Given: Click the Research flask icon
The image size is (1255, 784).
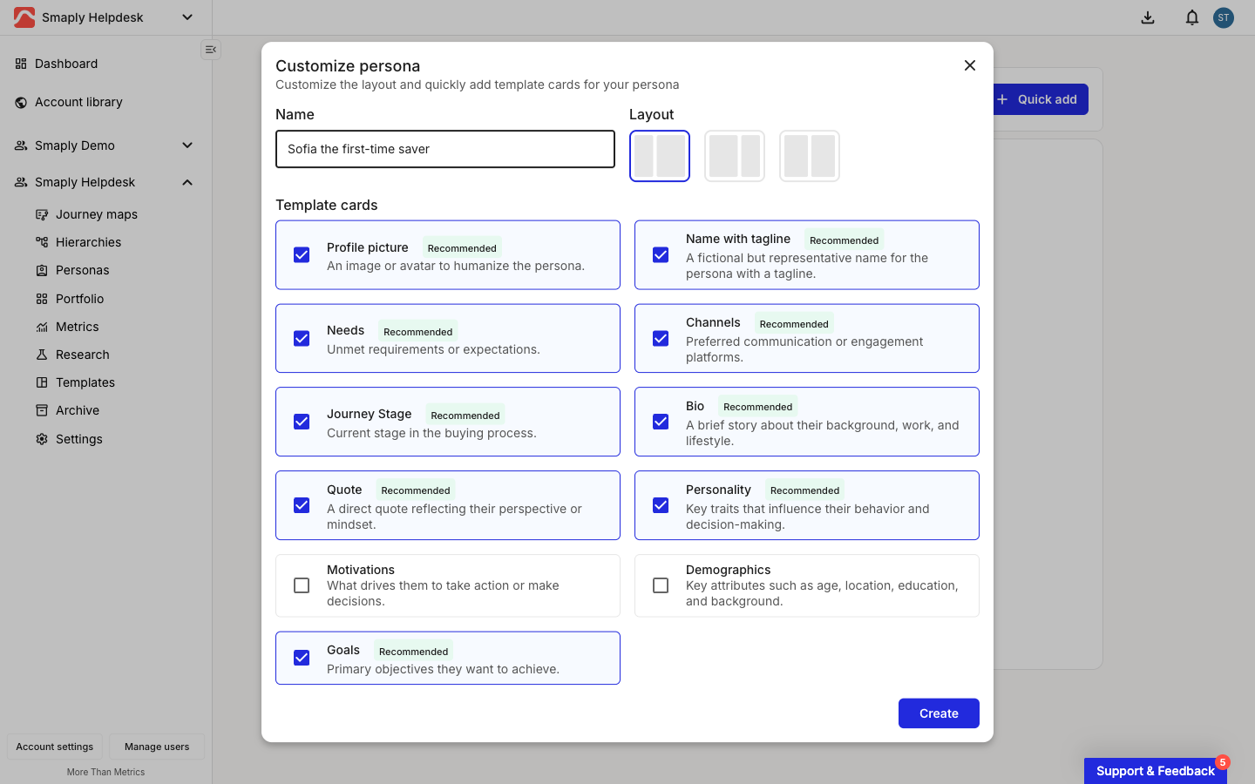Looking at the screenshot, I should tap(42, 355).
